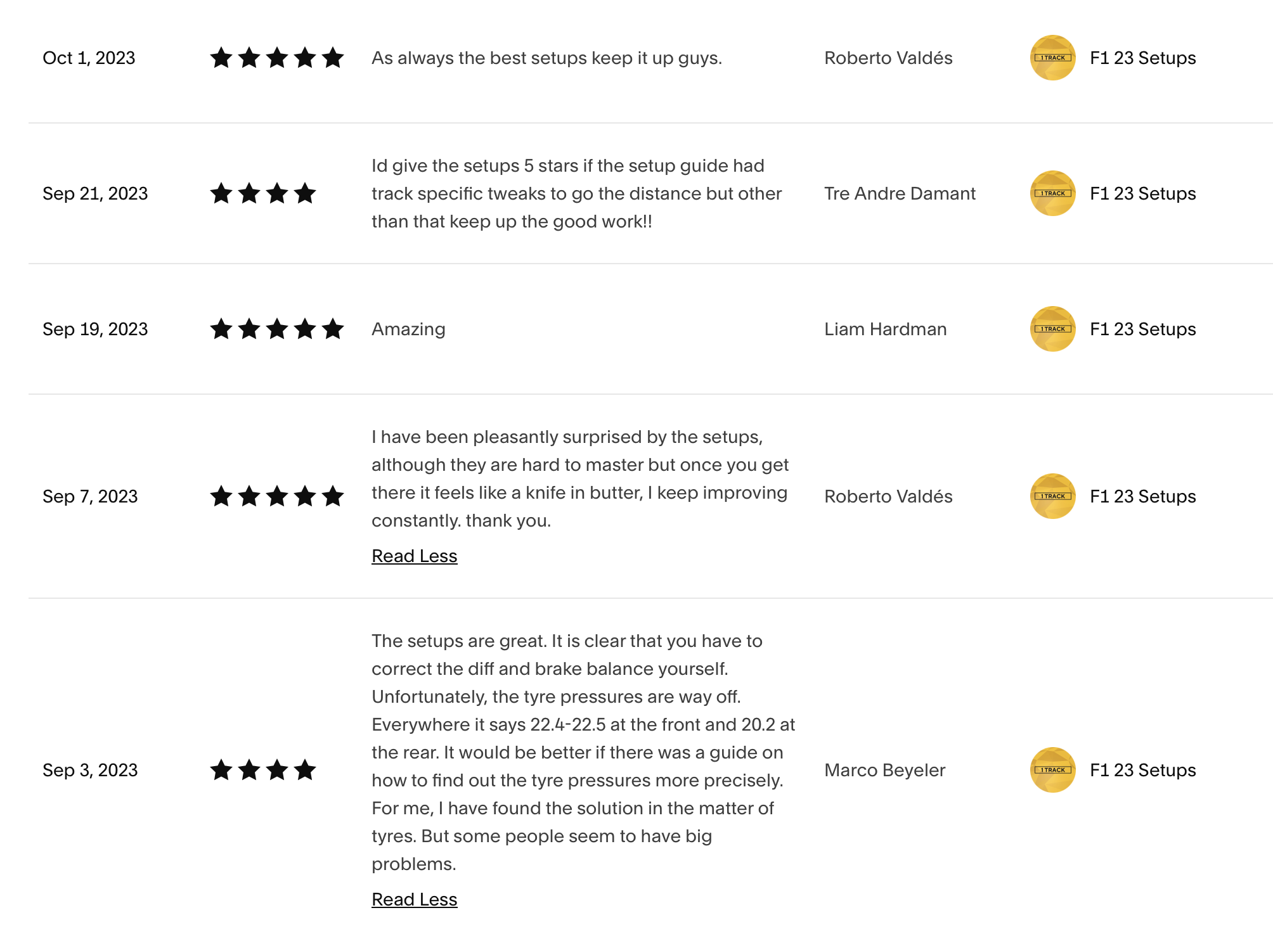Open F1 23 Setups link in Sep 19 row
This screenshot has height=941, width=1273.
(x=1142, y=329)
